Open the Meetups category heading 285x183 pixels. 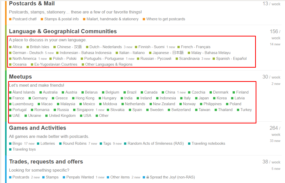pyautogui.click(x=20, y=77)
